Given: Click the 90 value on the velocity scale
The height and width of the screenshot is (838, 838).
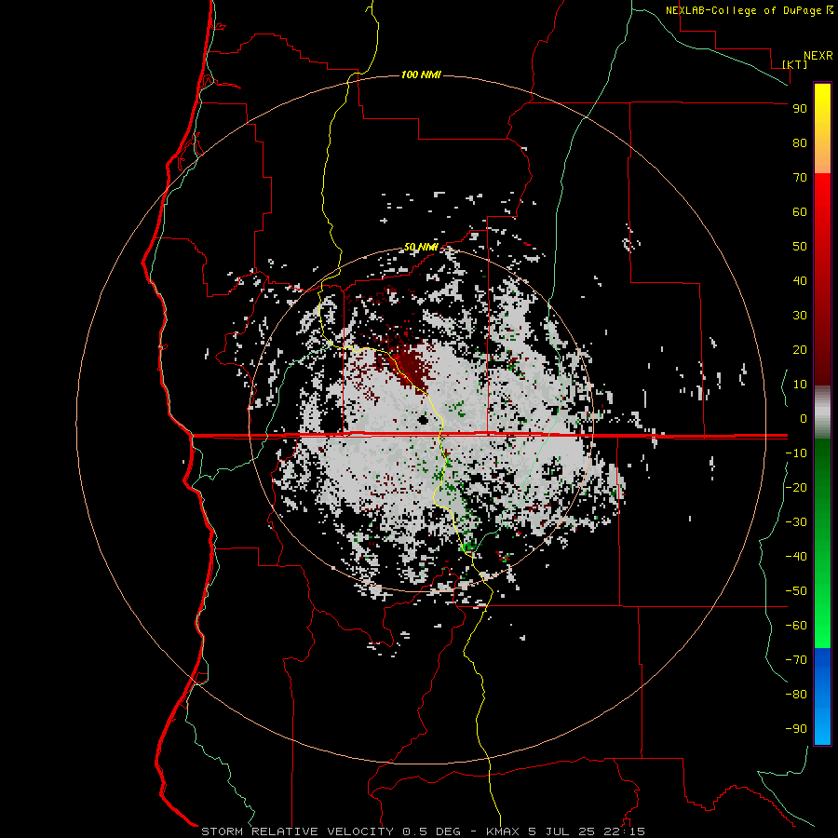Looking at the screenshot, I should coord(800,109).
